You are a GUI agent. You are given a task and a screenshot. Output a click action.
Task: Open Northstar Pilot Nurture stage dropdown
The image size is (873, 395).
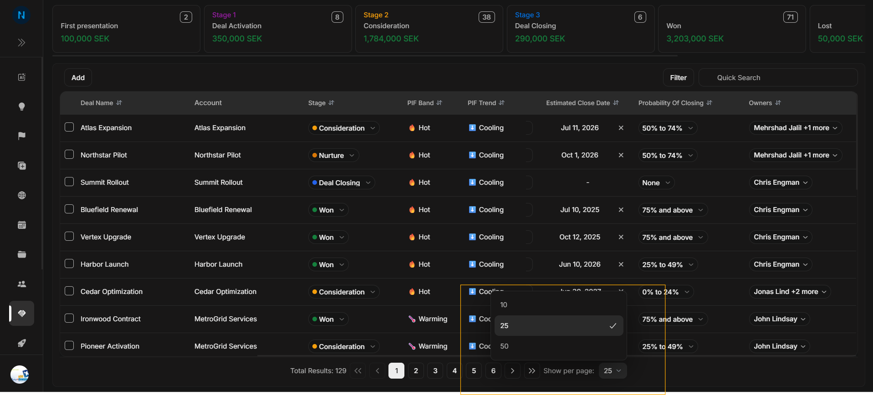point(333,155)
